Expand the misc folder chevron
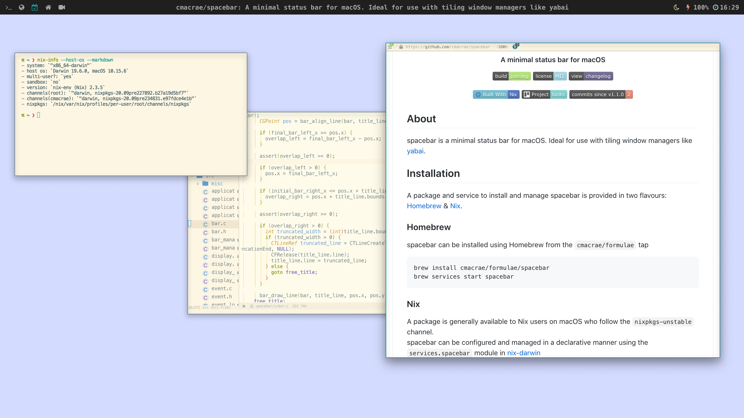The width and height of the screenshot is (744, 418). click(x=198, y=184)
